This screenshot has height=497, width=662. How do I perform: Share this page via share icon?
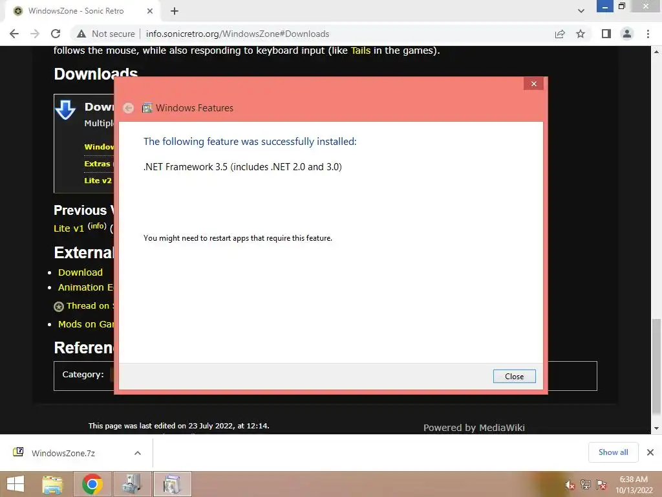[560, 34]
